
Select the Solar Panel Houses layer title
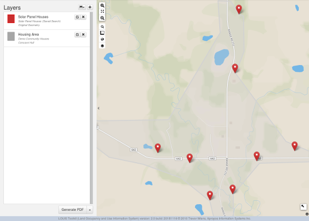coord(33,17)
